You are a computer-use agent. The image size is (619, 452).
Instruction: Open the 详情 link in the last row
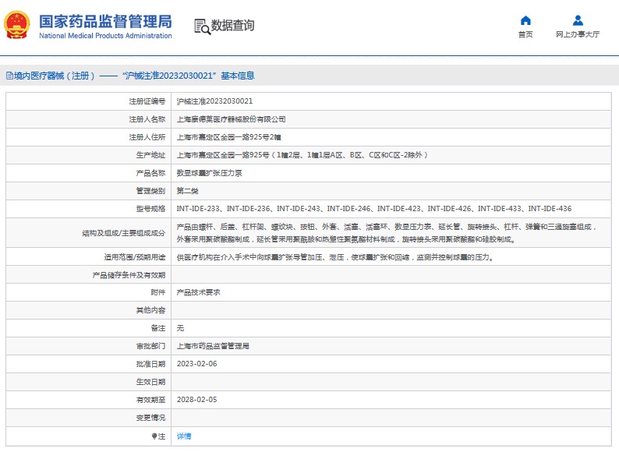pyautogui.click(x=184, y=436)
